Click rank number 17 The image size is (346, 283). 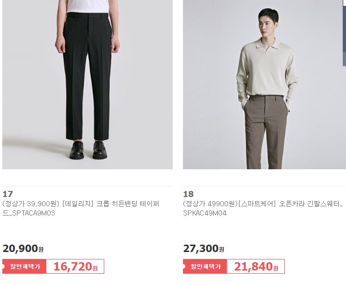(x=8, y=194)
